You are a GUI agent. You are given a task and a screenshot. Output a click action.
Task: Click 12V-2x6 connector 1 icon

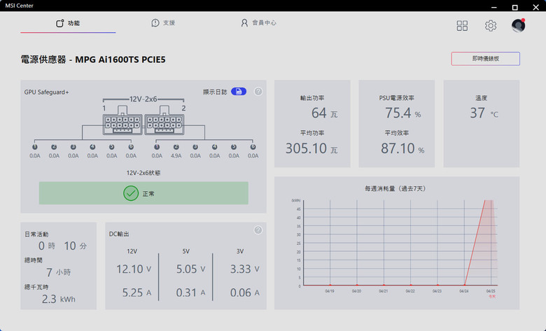pos(122,120)
